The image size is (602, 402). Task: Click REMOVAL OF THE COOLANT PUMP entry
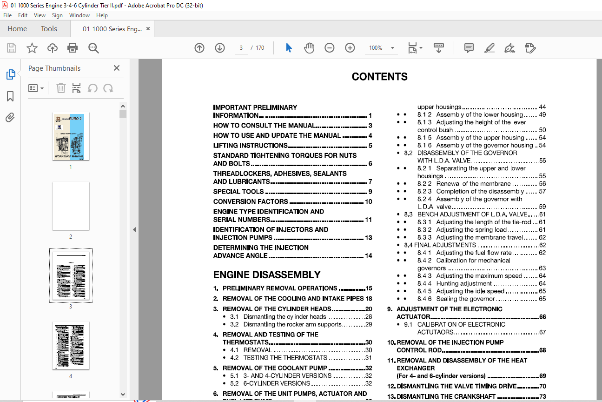coord(292,368)
